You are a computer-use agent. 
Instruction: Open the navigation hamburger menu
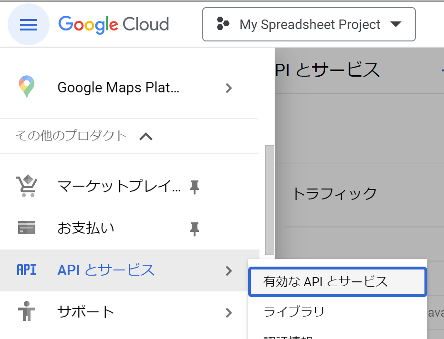29,24
